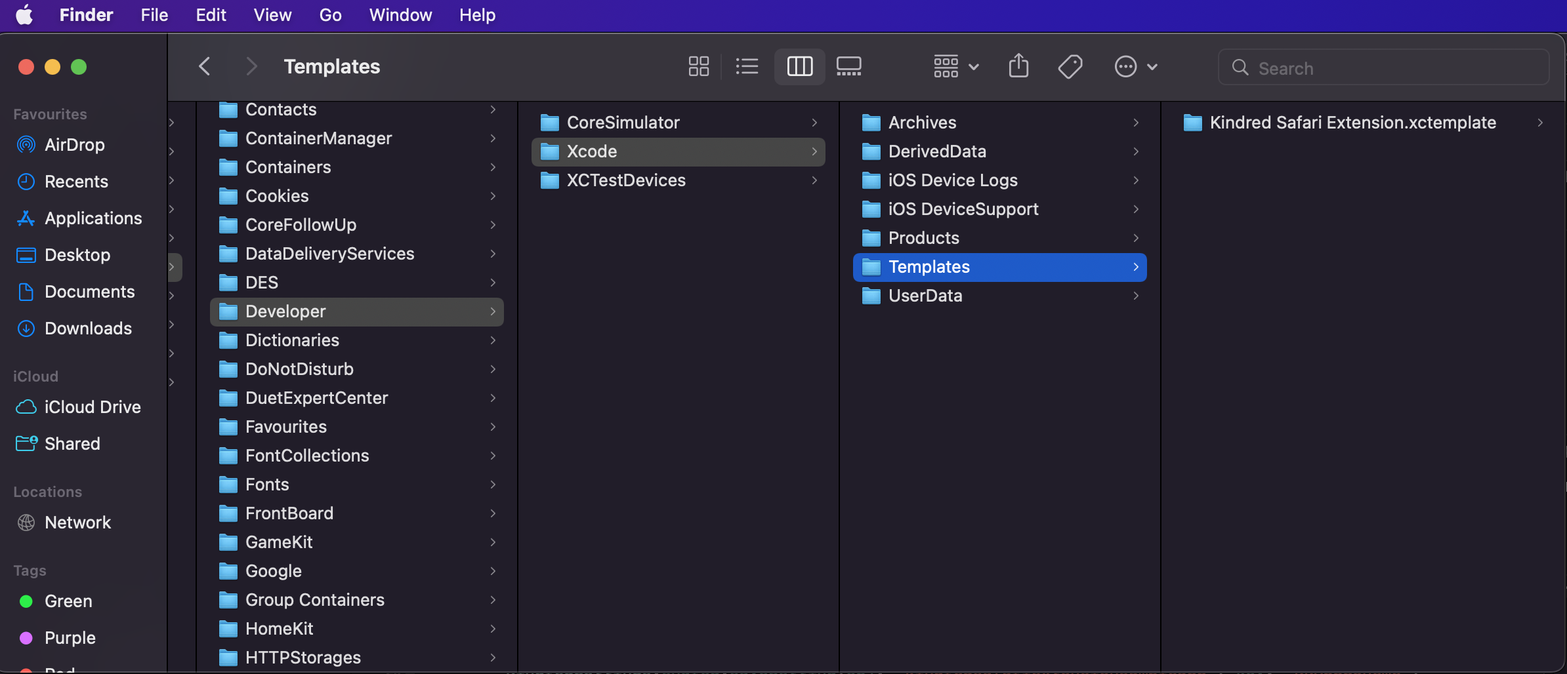Click the search magnifier icon
The height and width of the screenshot is (674, 1567).
tap(1240, 67)
